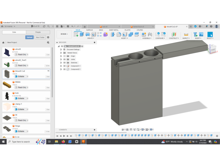Toggle visibility of the Sketches folder
This screenshot has height=165, width=220.
tap(64, 63)
